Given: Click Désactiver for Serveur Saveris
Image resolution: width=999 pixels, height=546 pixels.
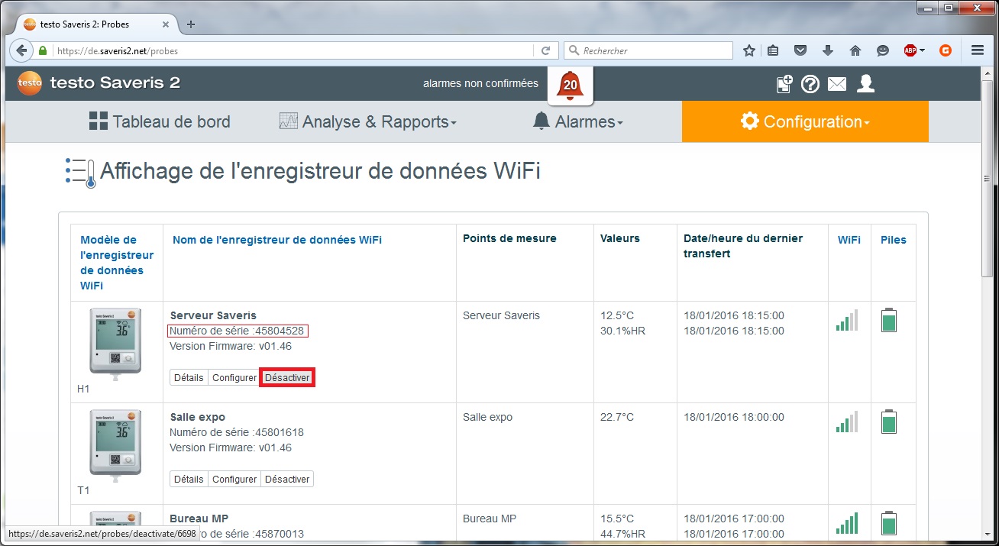Looking at the screenshot, I should [287, 378].
